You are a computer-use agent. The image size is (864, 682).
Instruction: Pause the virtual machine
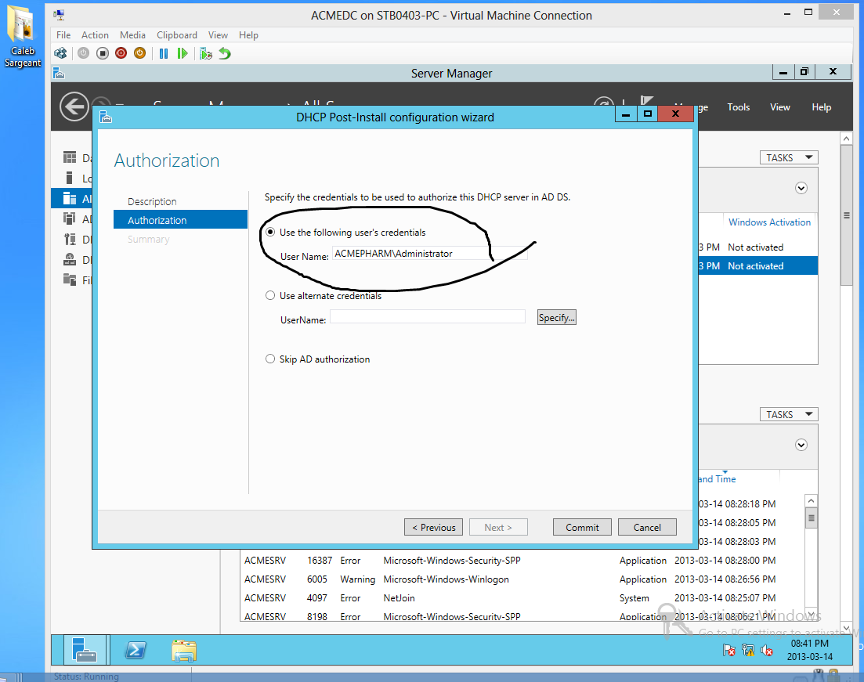(x=164, y=53)
